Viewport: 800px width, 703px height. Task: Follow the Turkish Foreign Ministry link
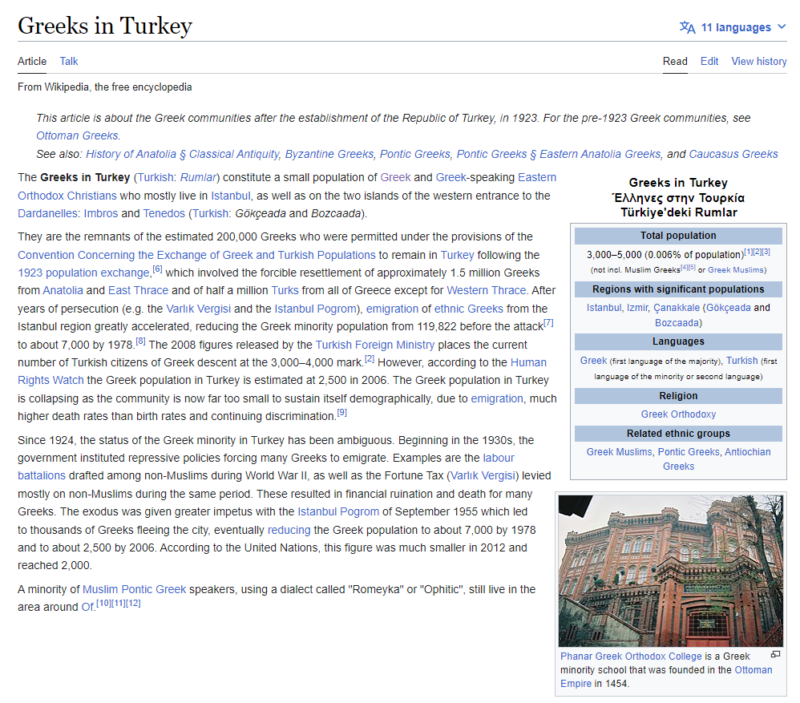pos(375,345)
